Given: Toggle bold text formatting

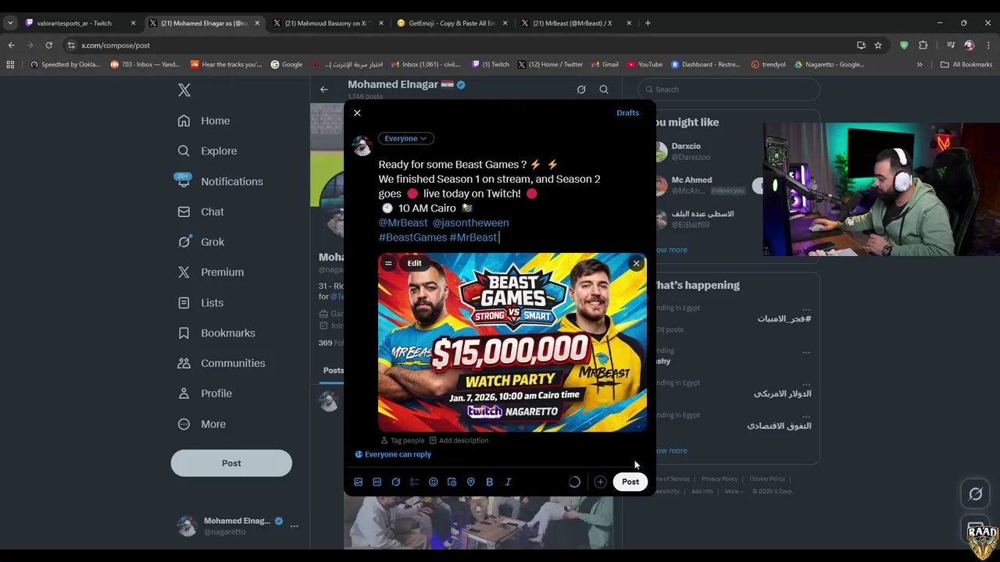Looking at the screenshot, I should [x=489, y=482].
